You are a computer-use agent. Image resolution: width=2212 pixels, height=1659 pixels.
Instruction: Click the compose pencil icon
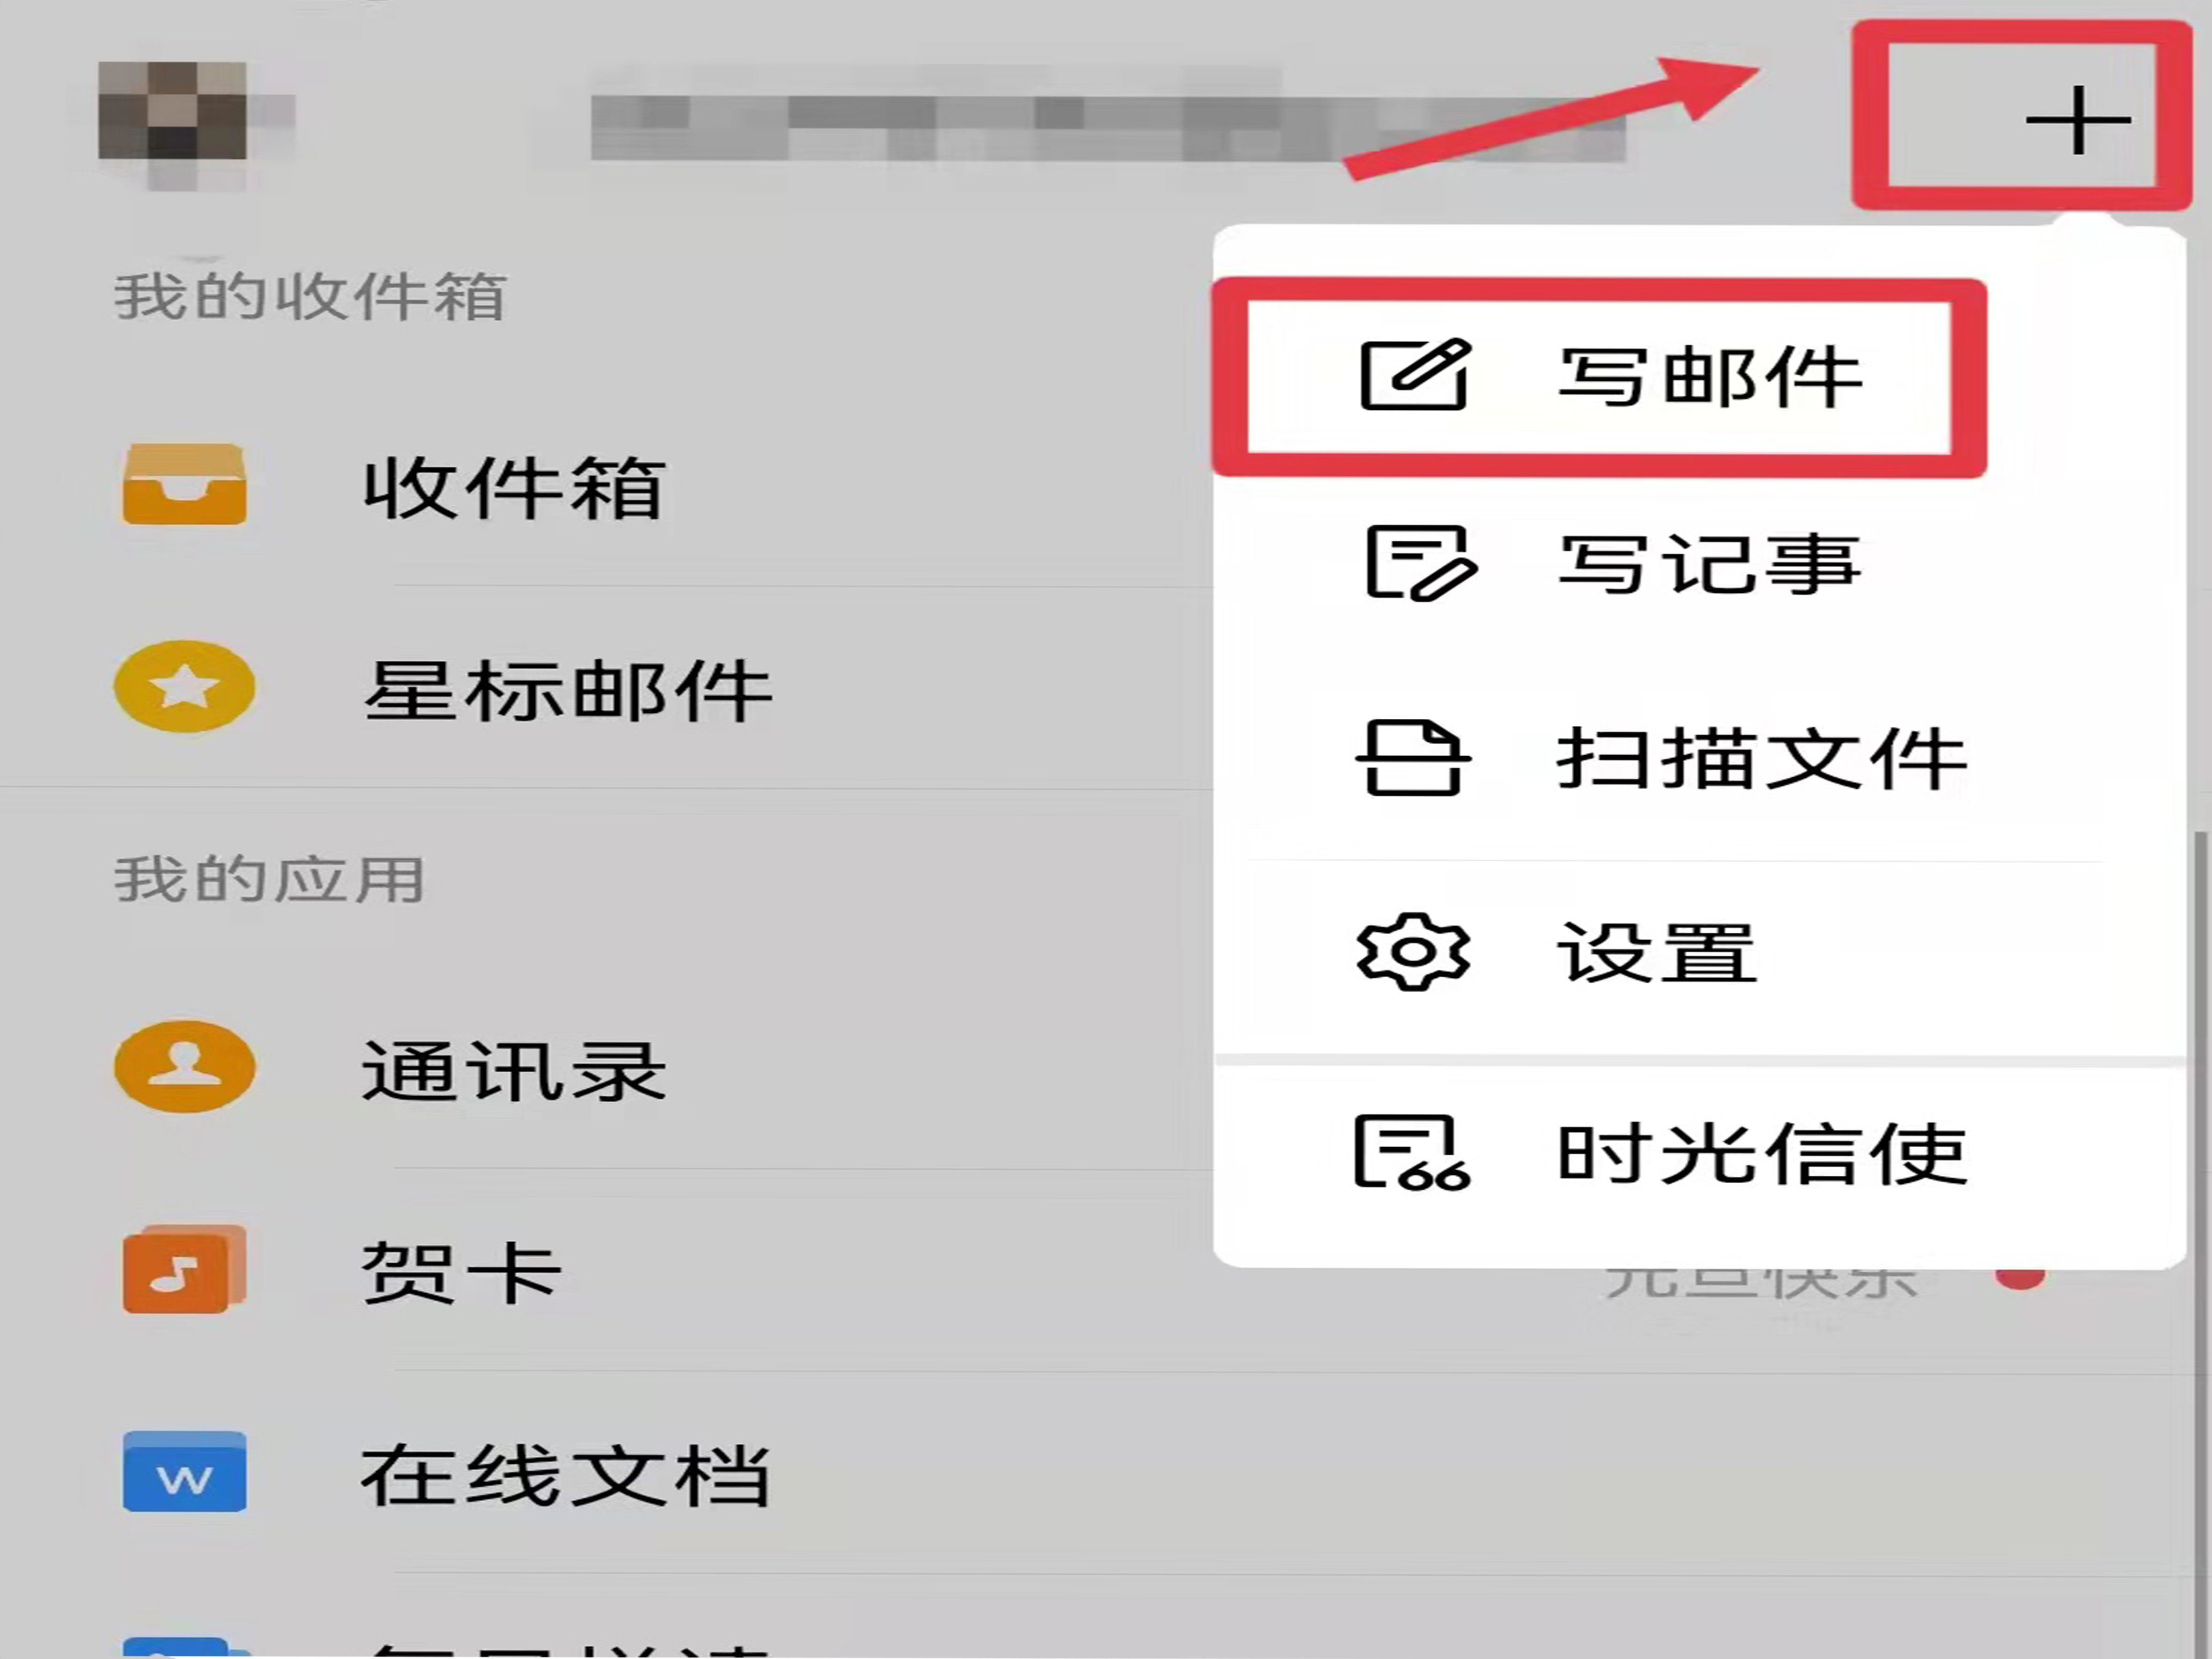point(1415,375)
